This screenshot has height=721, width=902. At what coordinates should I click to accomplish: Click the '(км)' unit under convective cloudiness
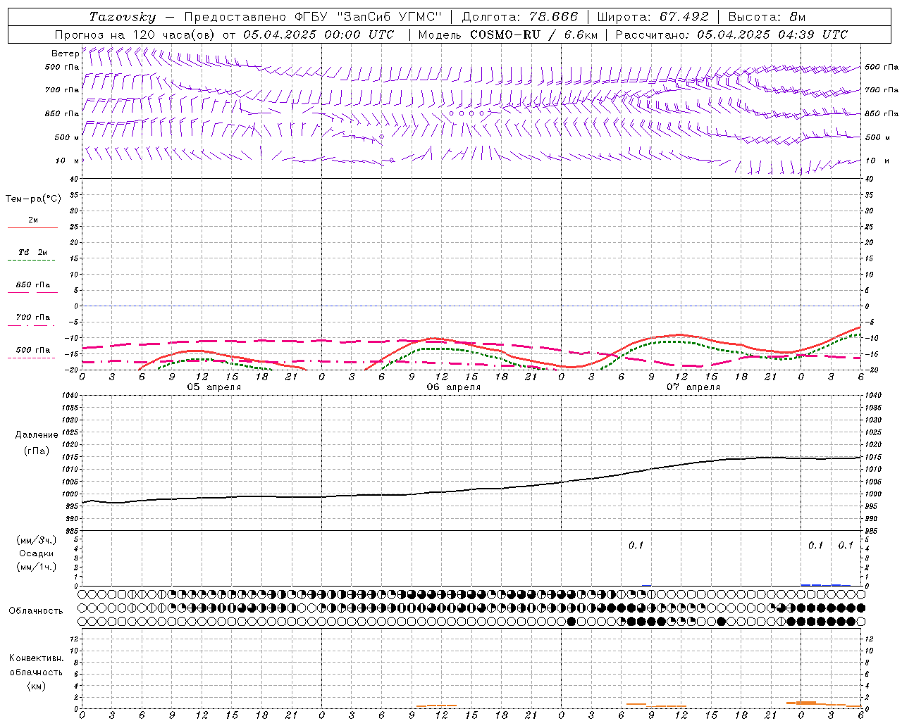(x=37, y=686)
